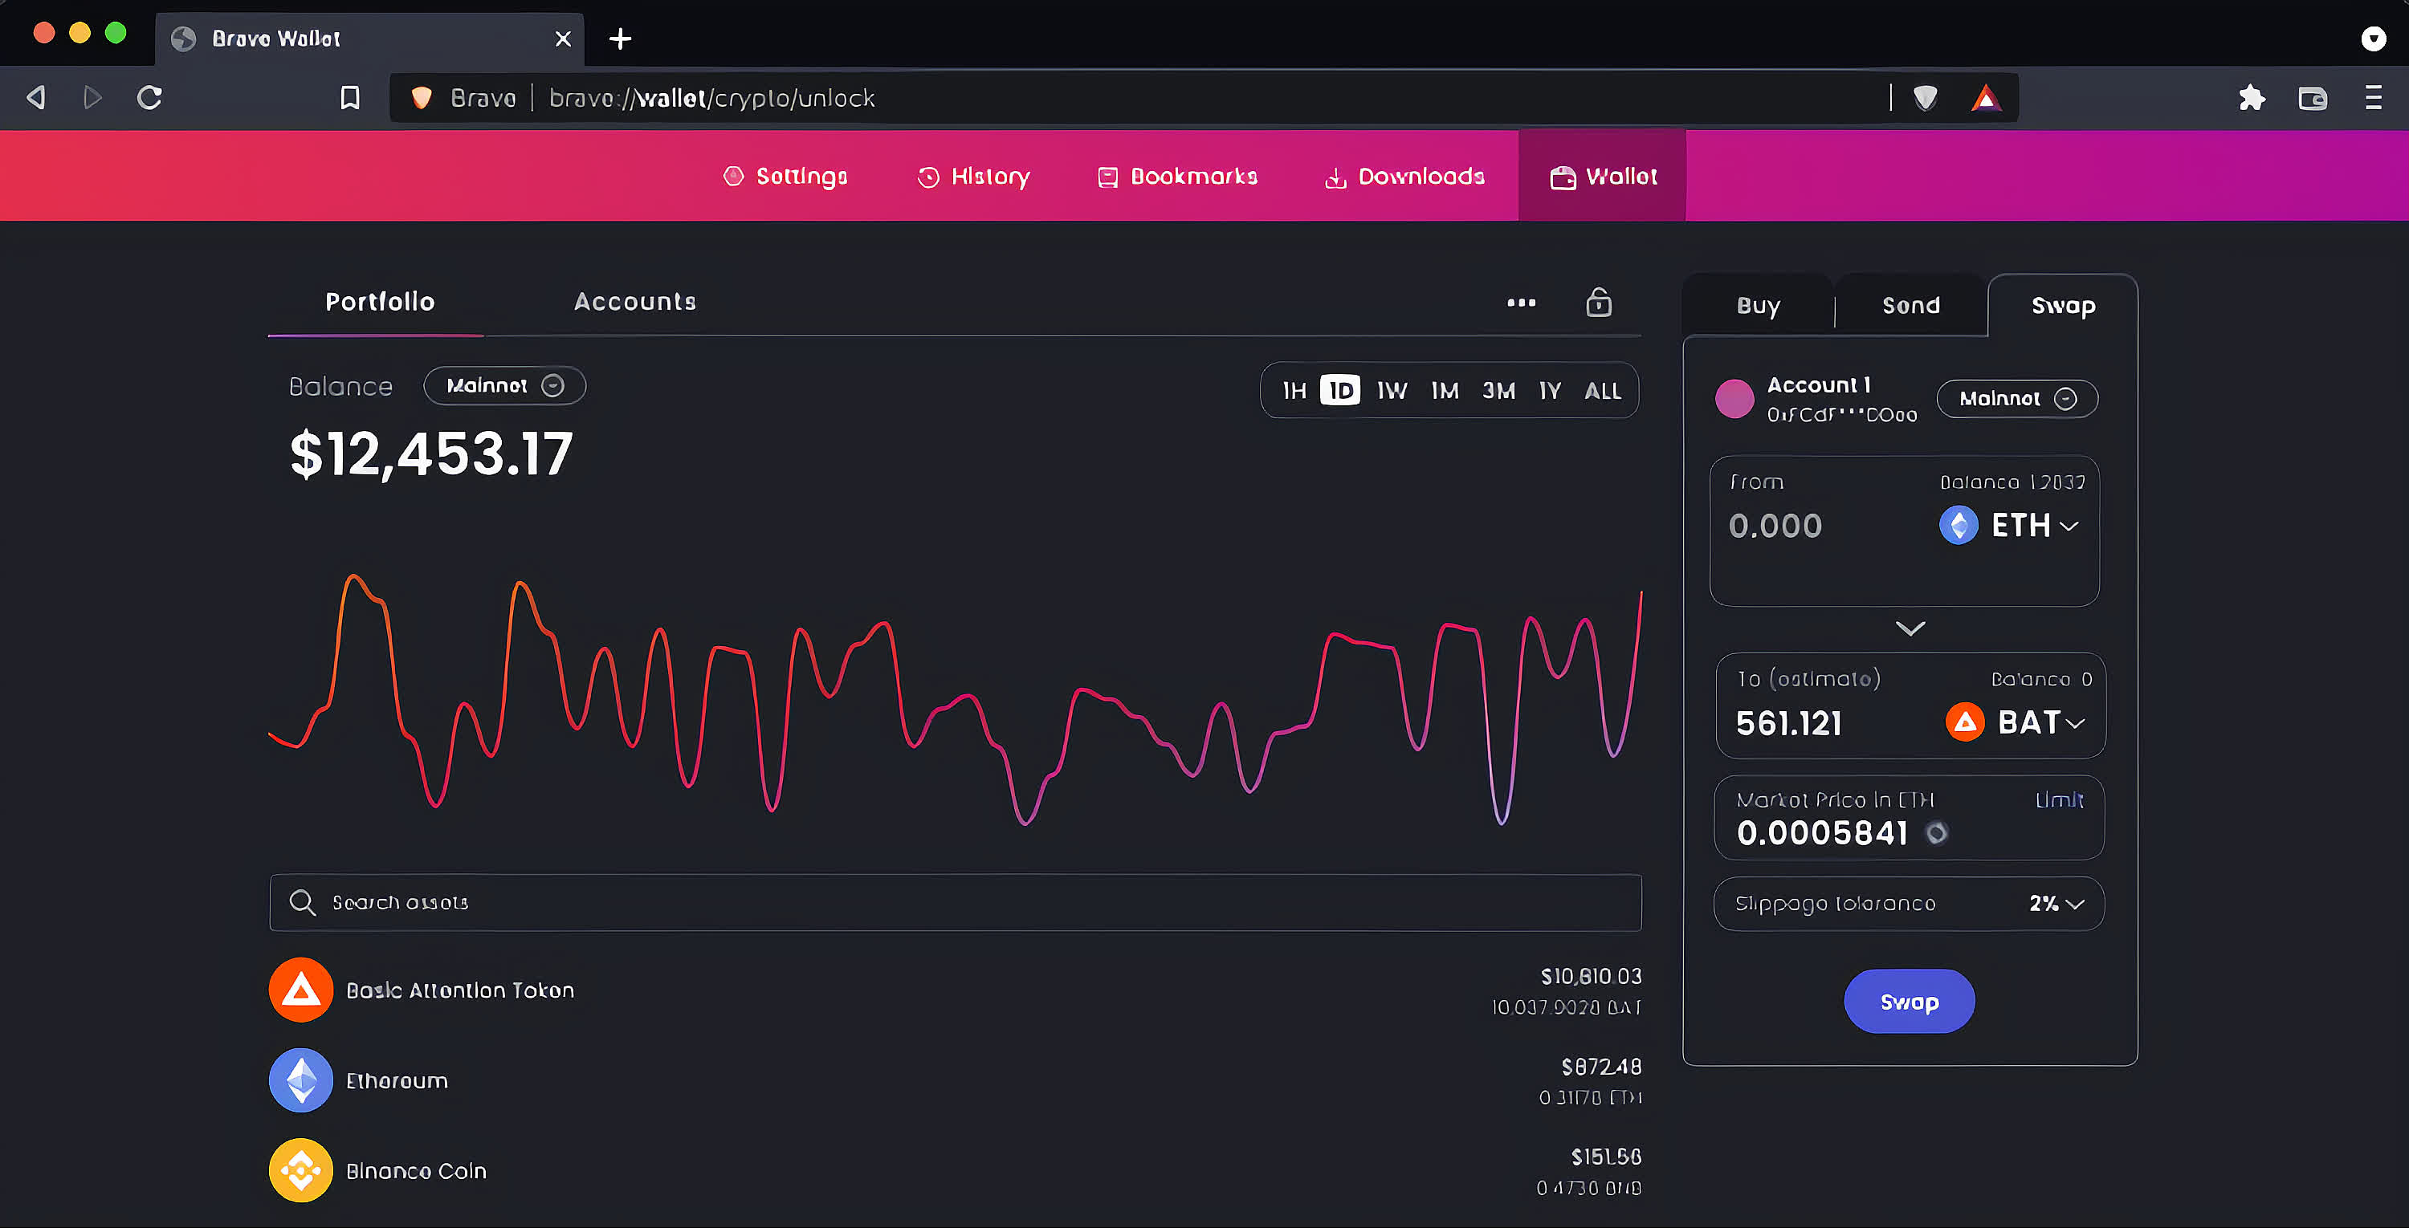The width and height of the screenshot is (2409, 1228).
Task: Click the Brave Rewards triangle icon
Action: coord(1985,98)
